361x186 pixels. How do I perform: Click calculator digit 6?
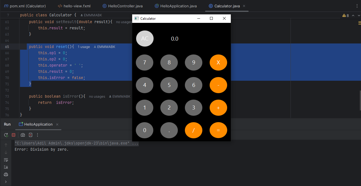point(194,85)
